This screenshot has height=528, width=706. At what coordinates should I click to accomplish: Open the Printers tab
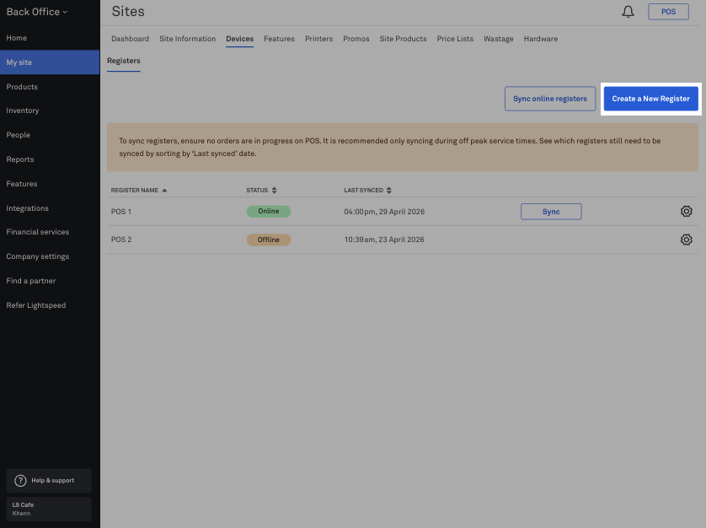[x=318, y=39]
